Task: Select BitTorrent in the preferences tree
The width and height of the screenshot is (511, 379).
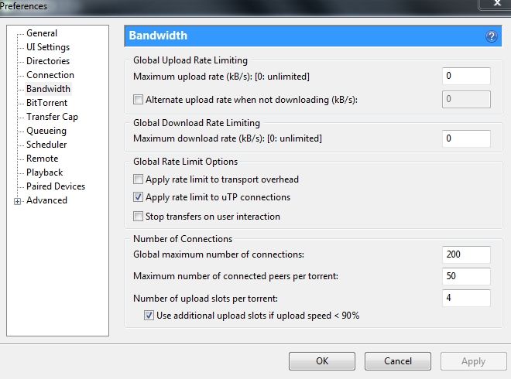Action: tap(46, 103)
